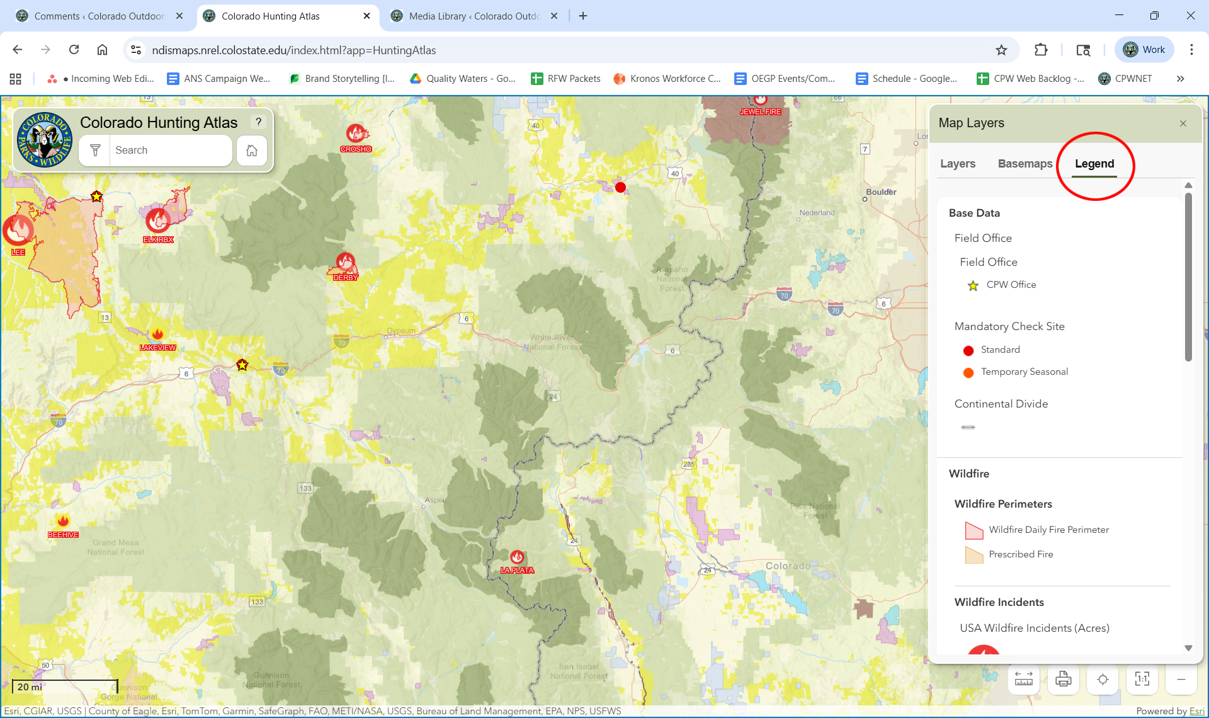Open the Chrome three-dot menu
Viewport: 1209px width, 718px height.
[x=1192, y=49]
